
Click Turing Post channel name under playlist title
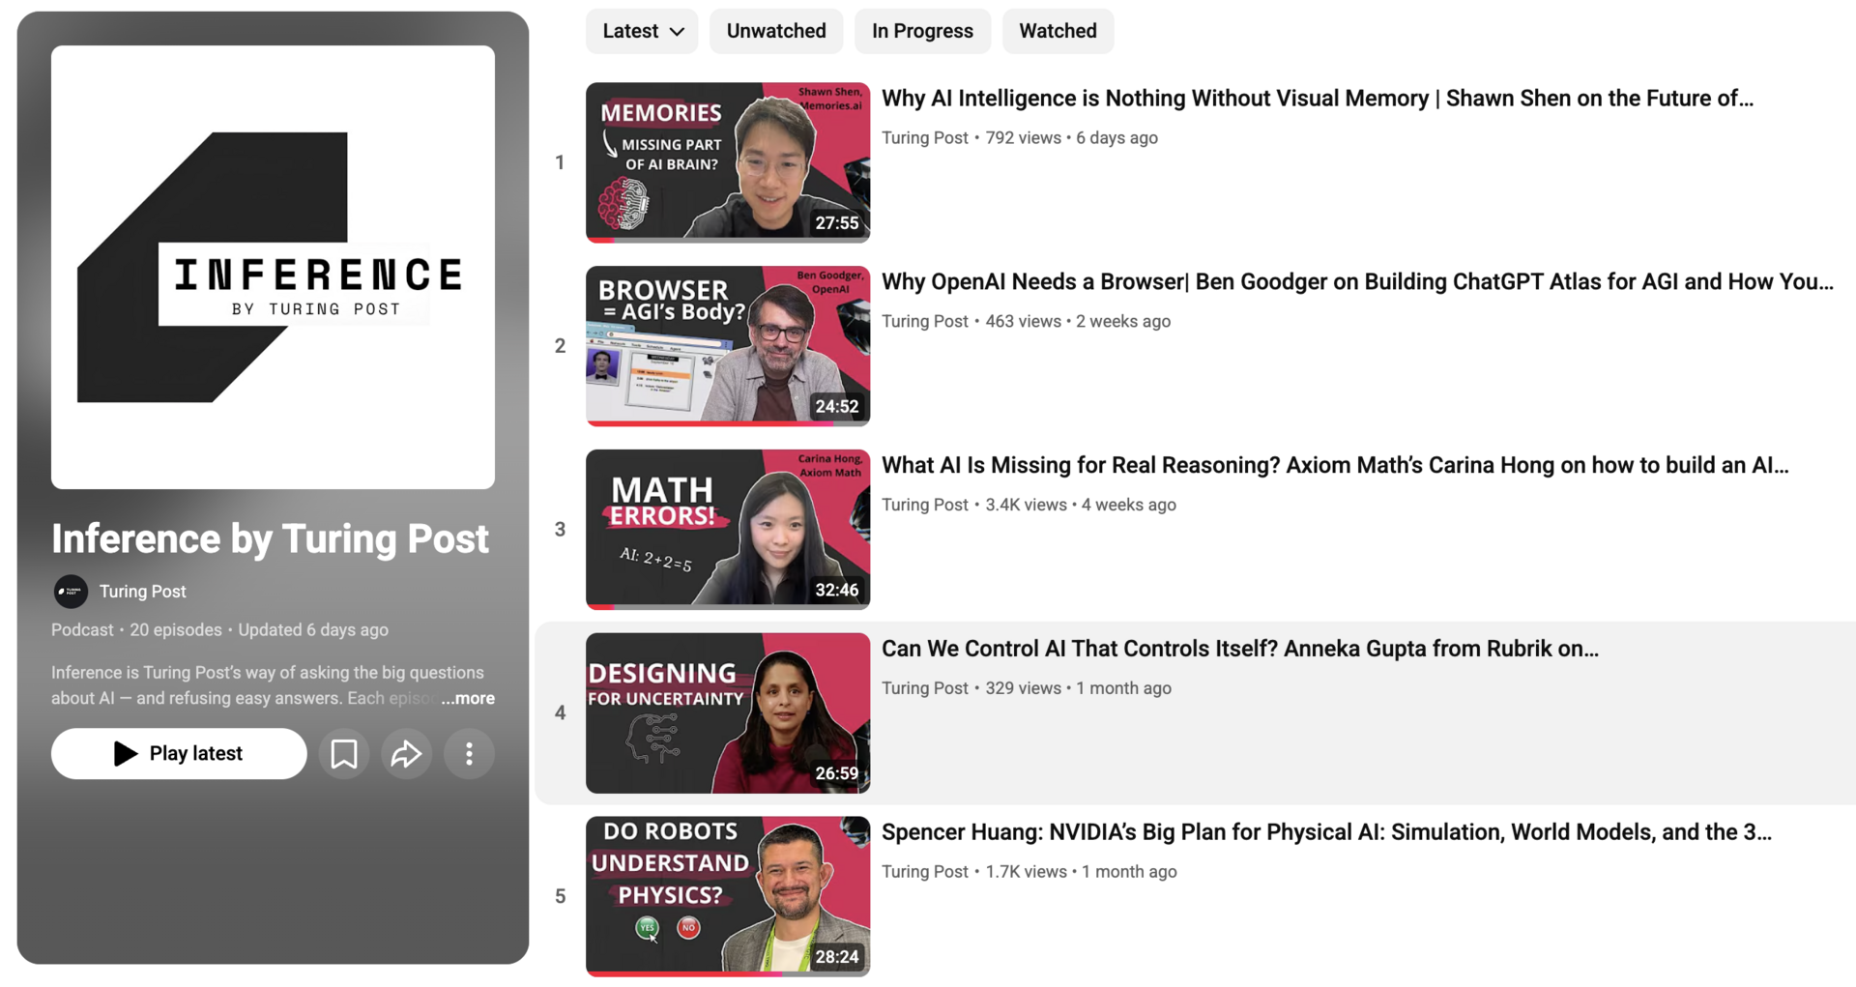[x=142, y=591]
